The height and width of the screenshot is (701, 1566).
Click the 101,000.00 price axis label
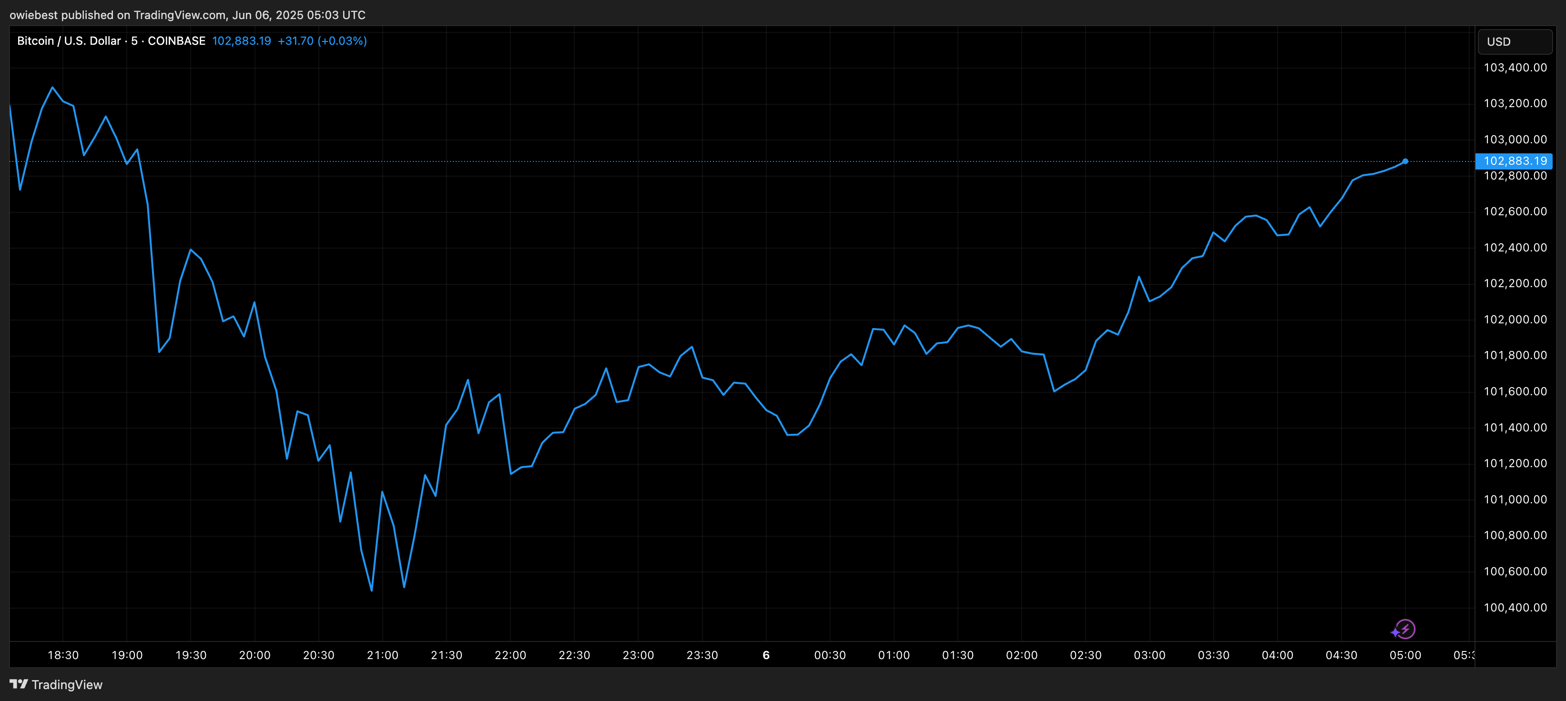point(1515,500)
